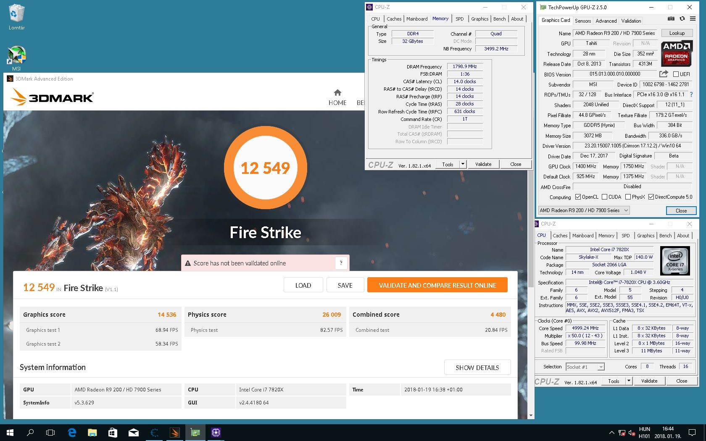This screenshot has height=441, width=706.
Task: Launch Microsoft Edge from the taskbar
Action: pos(72,432)
